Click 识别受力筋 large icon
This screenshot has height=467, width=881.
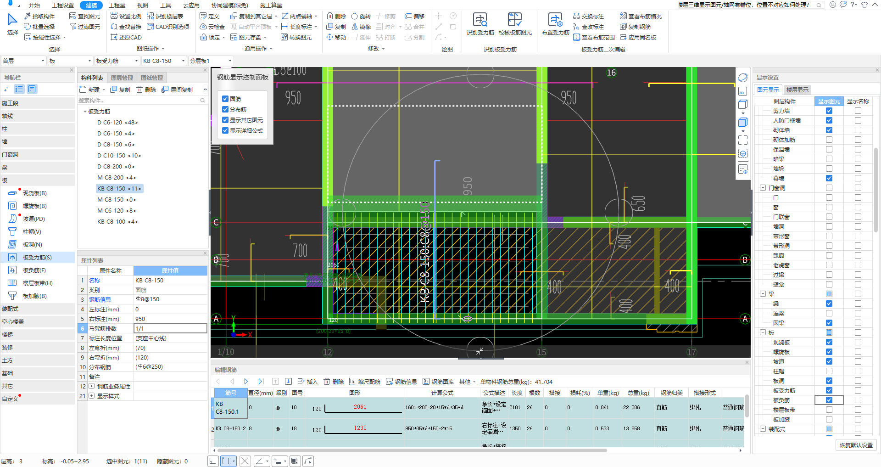(480, 24)
